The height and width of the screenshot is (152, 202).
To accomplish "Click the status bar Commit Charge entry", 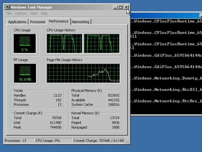I will 99,141.
